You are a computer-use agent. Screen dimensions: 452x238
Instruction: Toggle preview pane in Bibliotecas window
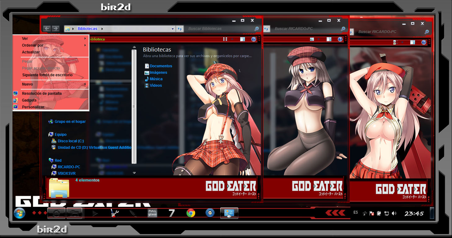coord(242,39)
